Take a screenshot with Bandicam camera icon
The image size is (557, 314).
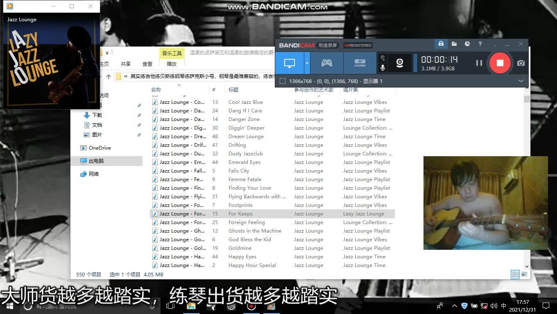tap(521, 63)
